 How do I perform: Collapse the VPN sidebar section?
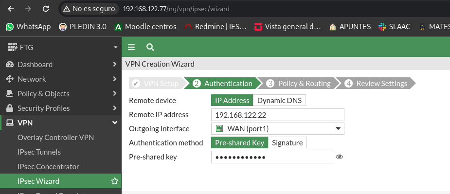60,123
